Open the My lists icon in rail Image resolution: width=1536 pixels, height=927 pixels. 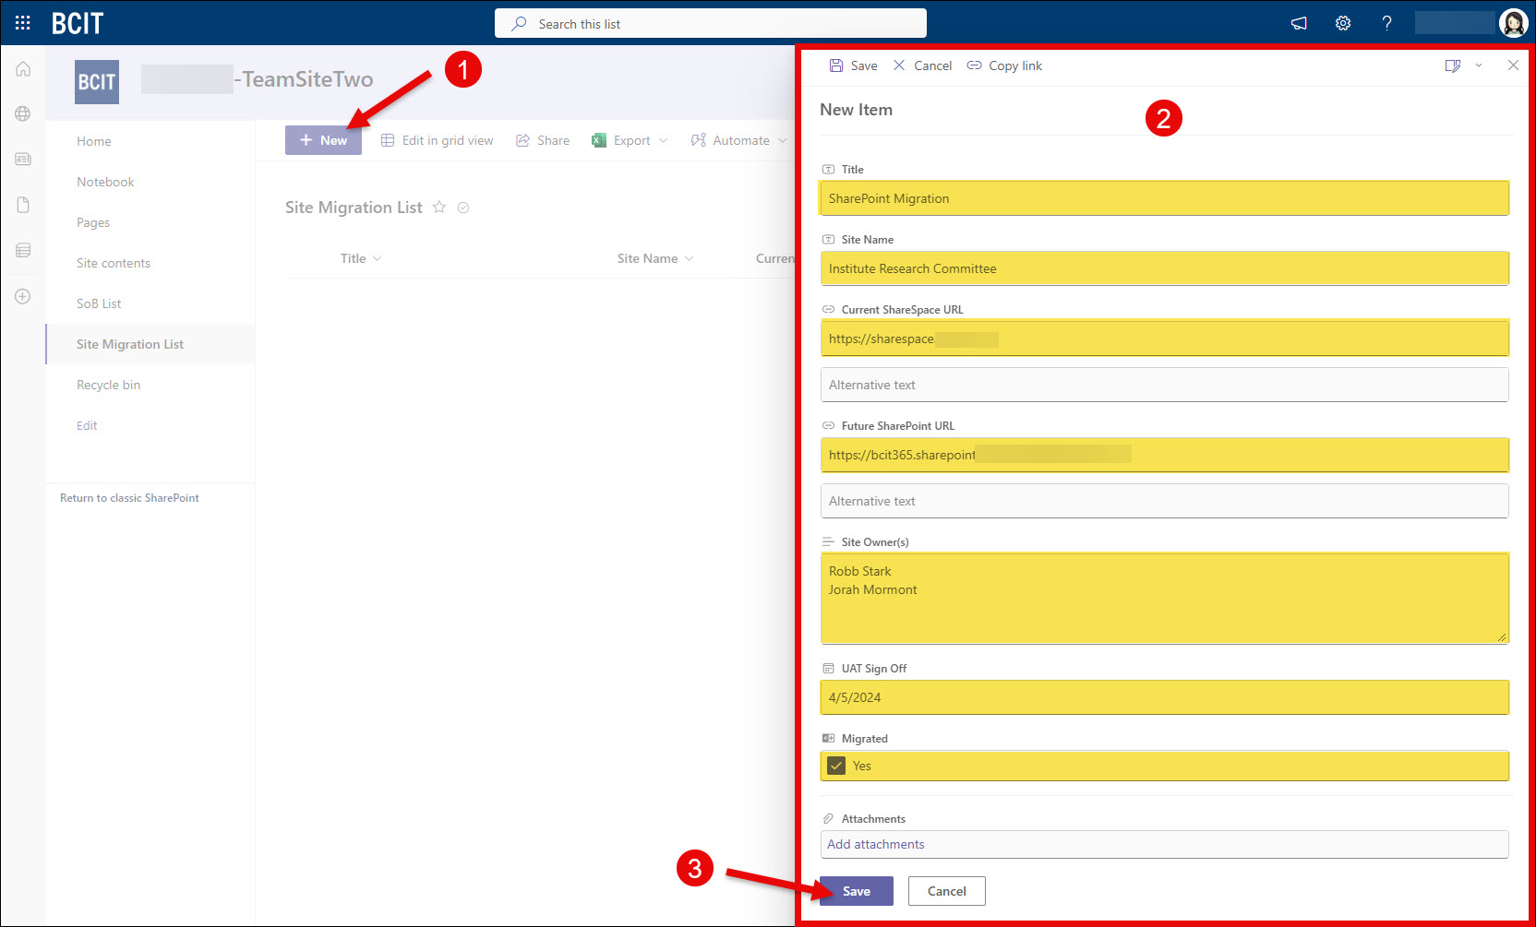[23, 250]
